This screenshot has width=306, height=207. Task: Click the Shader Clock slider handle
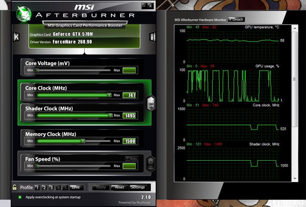(110, 116)
